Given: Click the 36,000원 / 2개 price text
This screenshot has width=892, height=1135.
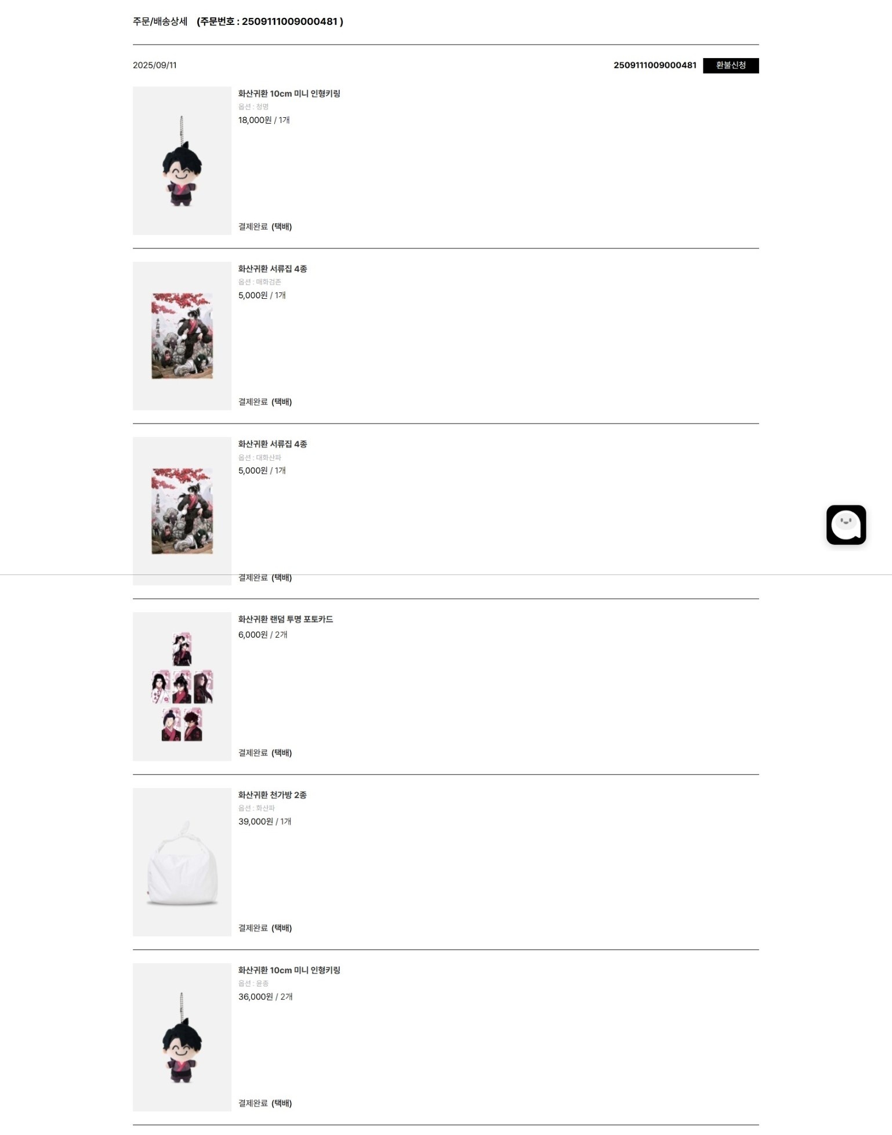Looking at the screenshot, I should pos(265,997).
